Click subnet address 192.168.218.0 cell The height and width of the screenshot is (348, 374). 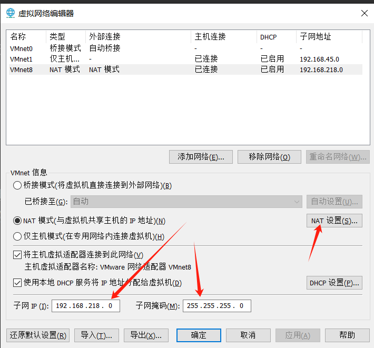[x=321, y=69]
